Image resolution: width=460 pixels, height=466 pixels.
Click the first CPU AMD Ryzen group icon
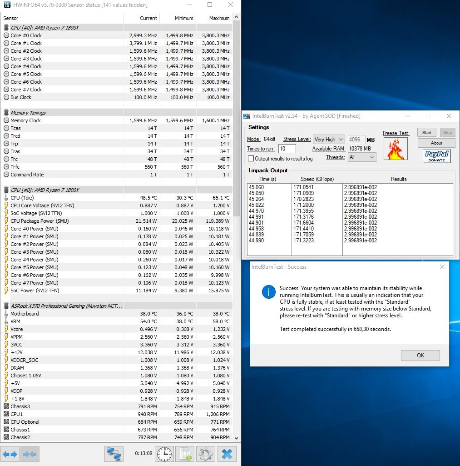point(6,28)
